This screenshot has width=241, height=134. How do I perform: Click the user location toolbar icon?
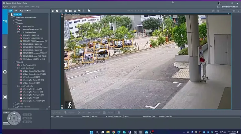(x=89, y=11)
